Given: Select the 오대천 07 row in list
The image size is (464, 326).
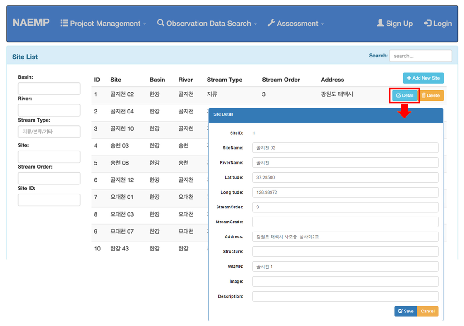Looking at the screenshot, I should coord(122,232).
